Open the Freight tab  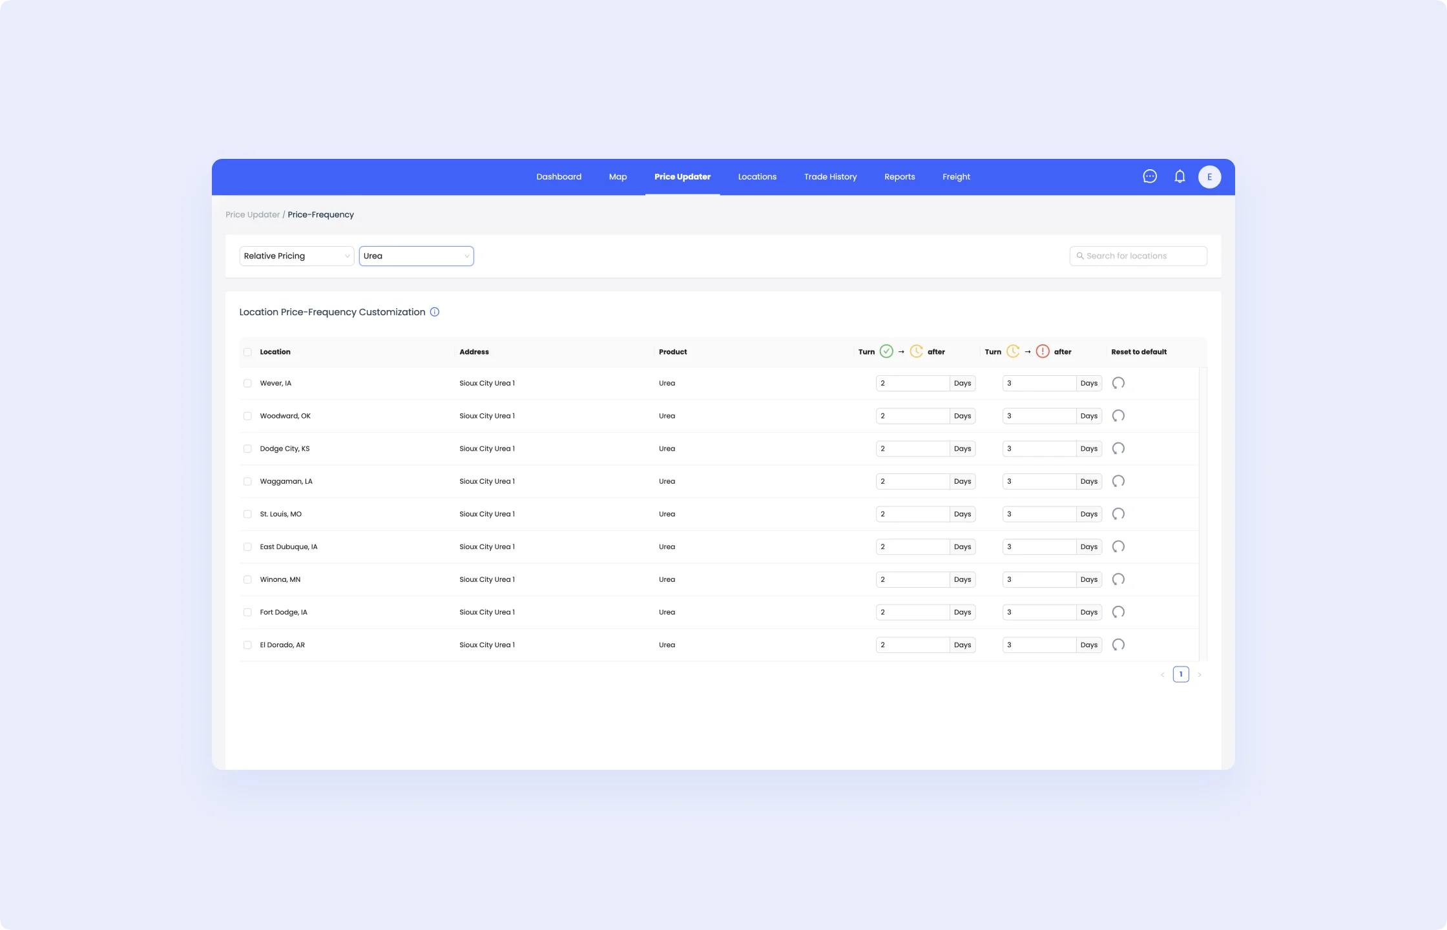click(x=956, y=177)
